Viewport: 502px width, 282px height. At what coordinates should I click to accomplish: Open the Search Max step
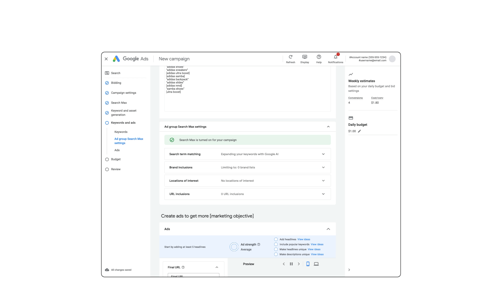(119, 103)
